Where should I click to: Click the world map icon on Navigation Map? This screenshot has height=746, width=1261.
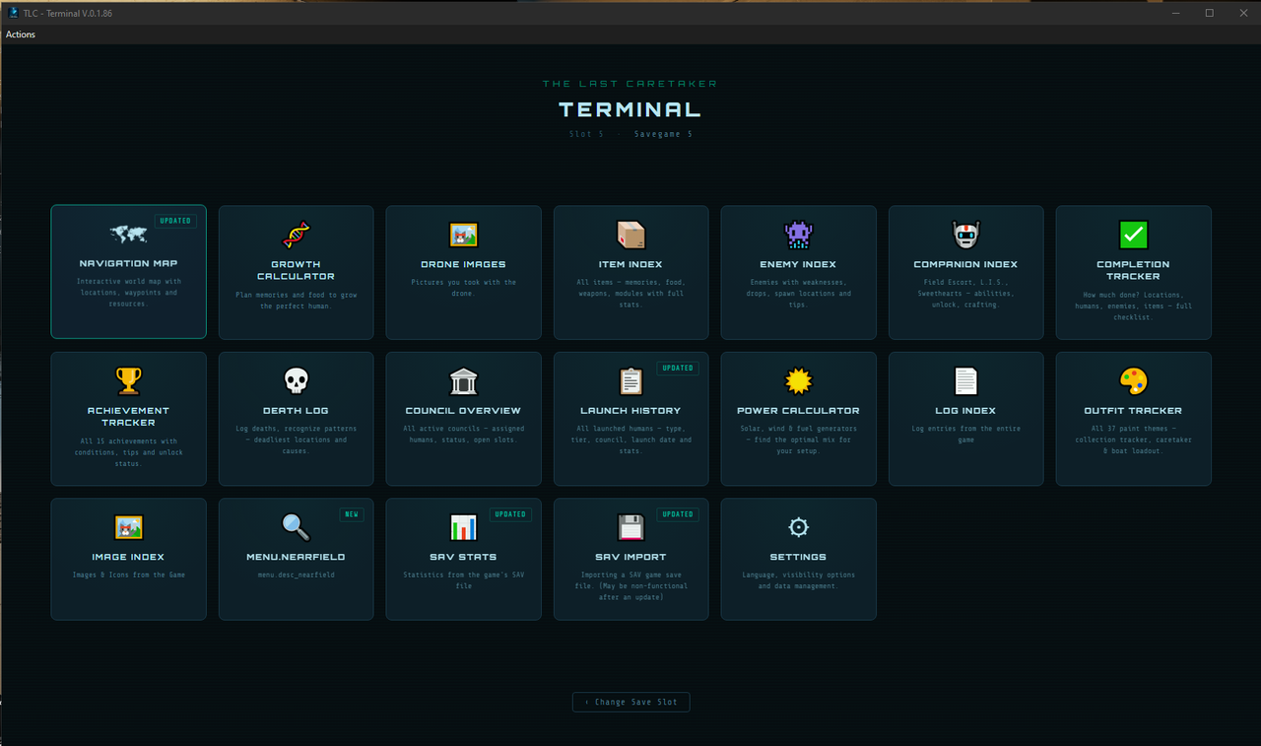(128, 235)
